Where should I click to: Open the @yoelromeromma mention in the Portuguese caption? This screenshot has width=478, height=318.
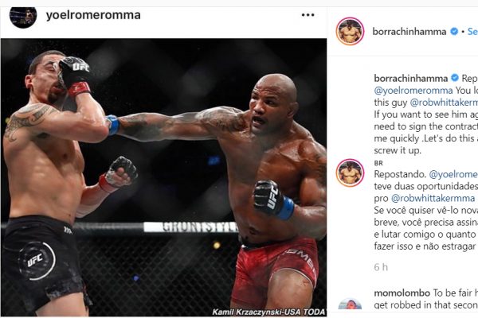tap(453, 174)
